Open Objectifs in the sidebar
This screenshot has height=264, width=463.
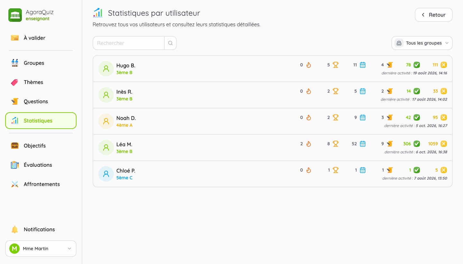pos(41,146)
